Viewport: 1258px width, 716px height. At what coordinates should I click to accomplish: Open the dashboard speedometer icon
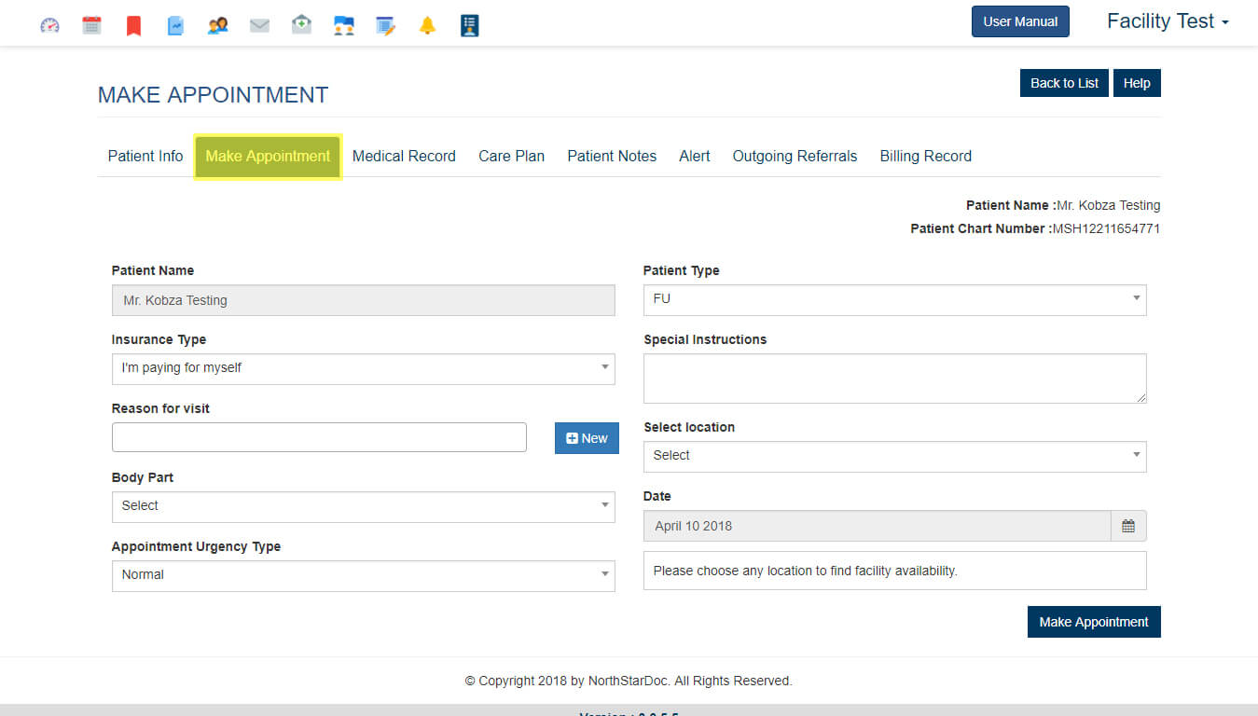(49, 25)
